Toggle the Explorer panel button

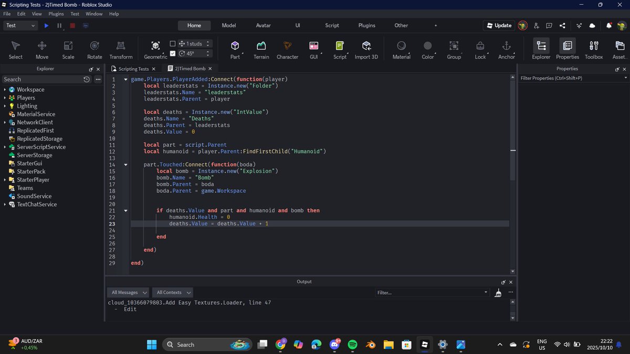(541, 50)
